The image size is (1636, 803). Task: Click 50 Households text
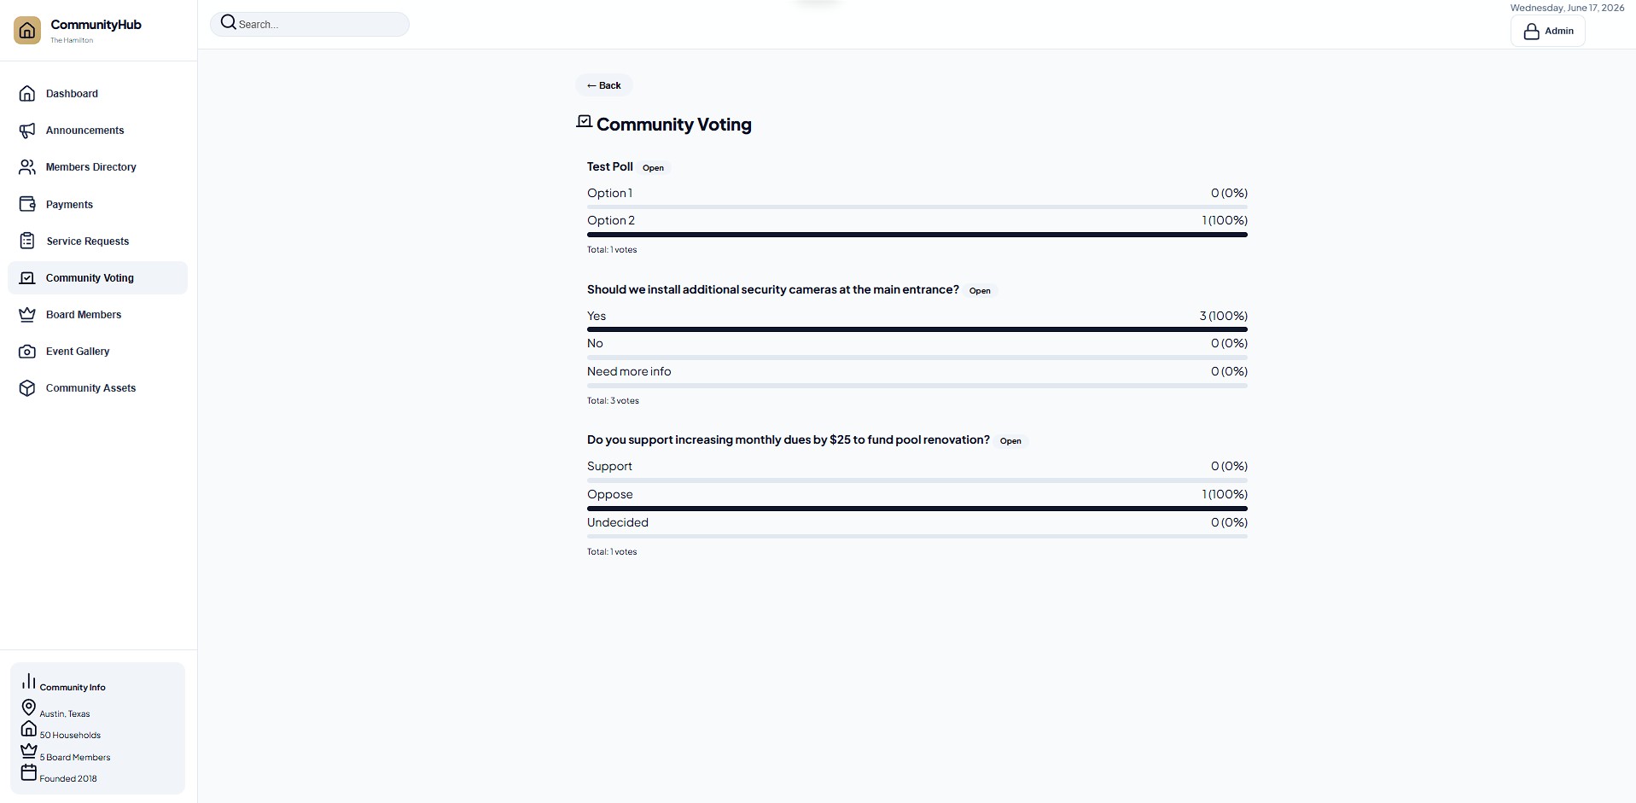(70, 736)
